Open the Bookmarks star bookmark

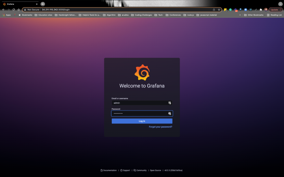[x=25, y=15]
